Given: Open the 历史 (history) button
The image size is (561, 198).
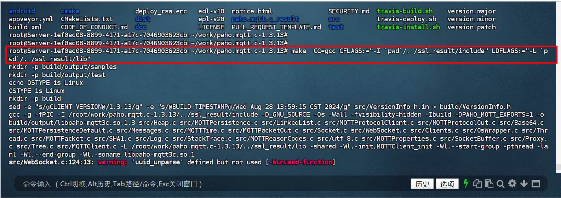Looking at the screenshot, I should pos(422,184).
